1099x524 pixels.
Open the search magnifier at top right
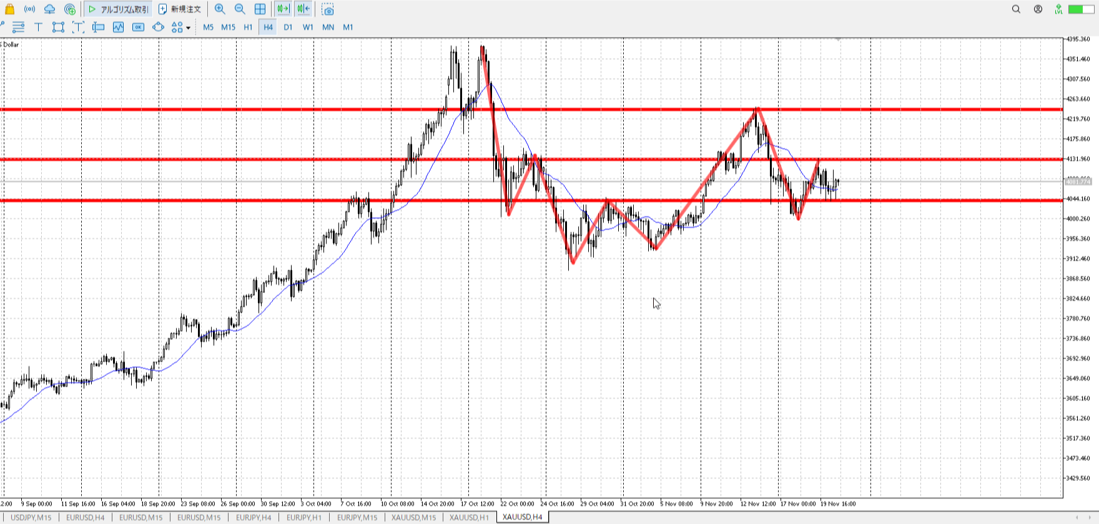pos(1016,9)
